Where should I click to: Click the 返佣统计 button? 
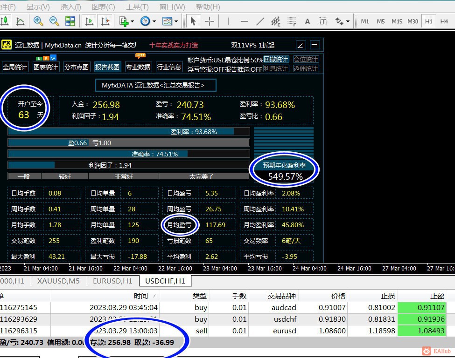coord(306,68)
